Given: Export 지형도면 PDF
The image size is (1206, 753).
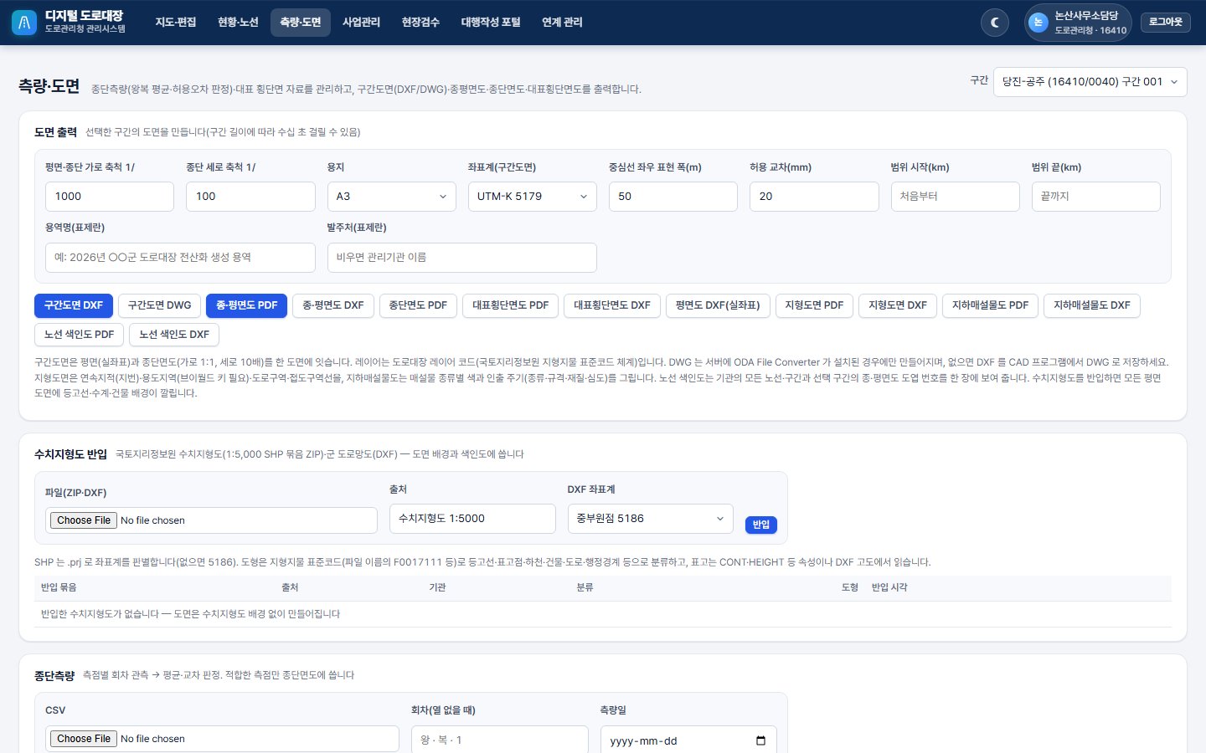Looking at the screenshot, I should (x=814, y=305).
